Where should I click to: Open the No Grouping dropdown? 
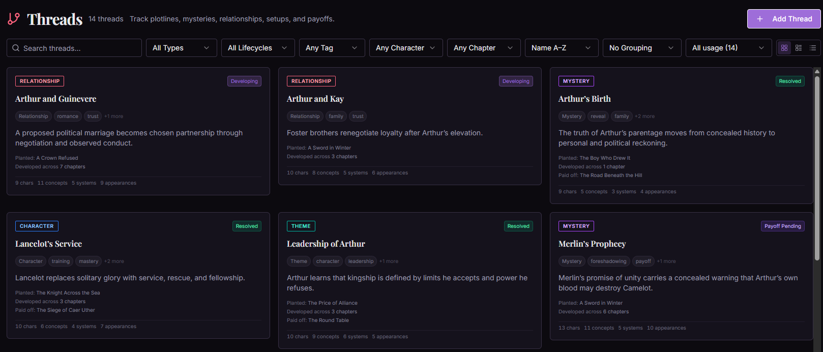pos(642,48)
